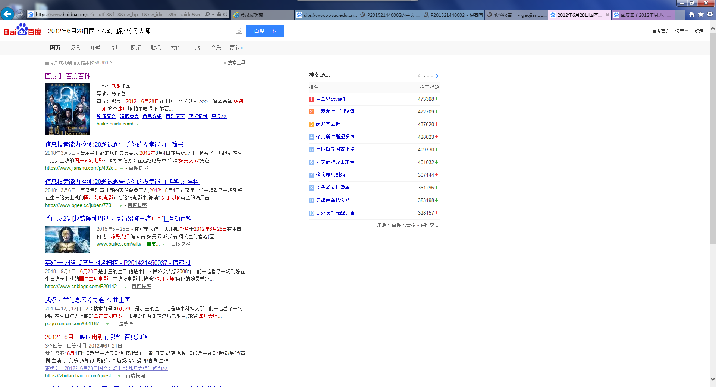Select the 贴吧 search category

[x=156, y=48]
